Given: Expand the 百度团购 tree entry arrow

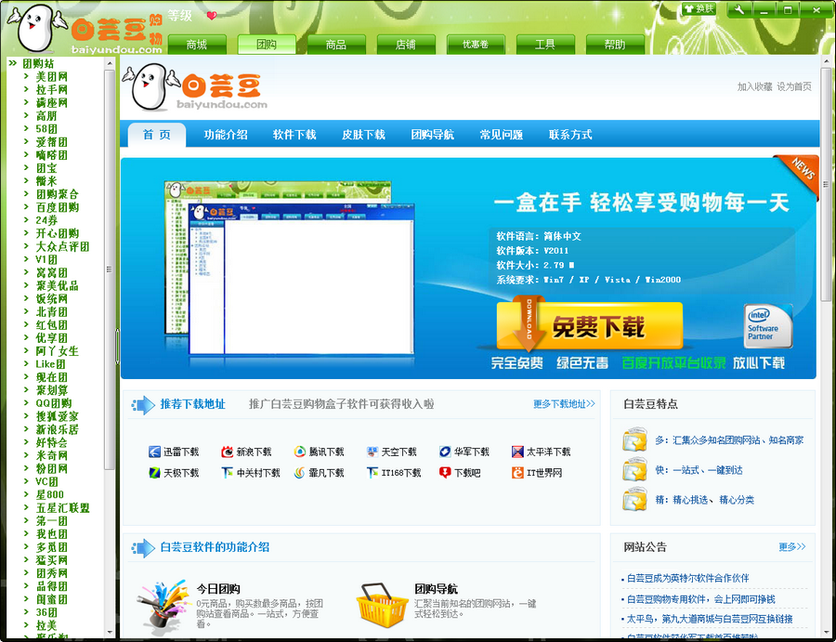Looking at the screenshot, I should (26, 207).
